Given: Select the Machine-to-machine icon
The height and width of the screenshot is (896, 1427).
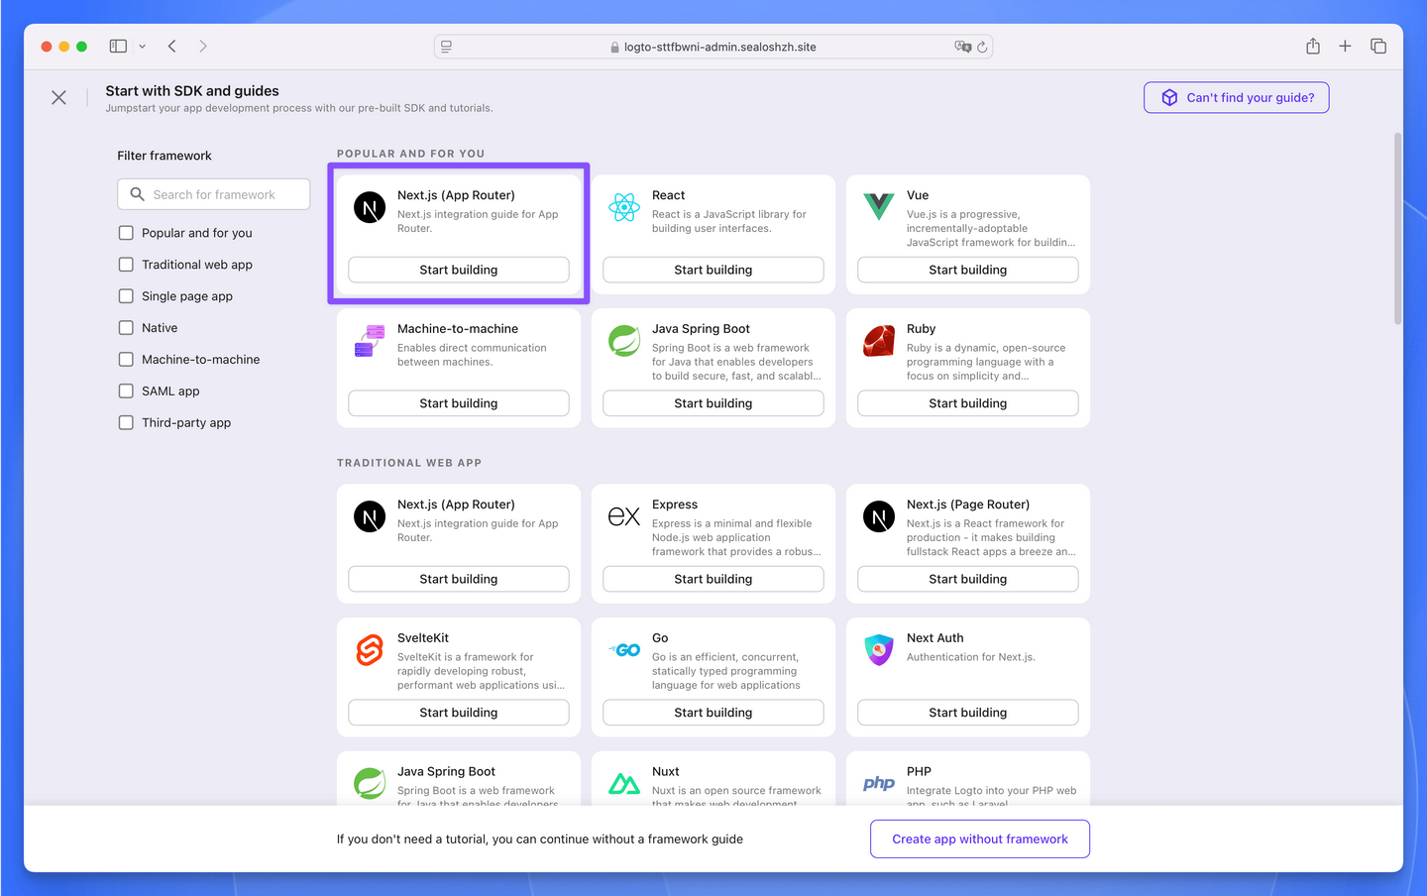Looking at the screenshot, I should (369, 341).
